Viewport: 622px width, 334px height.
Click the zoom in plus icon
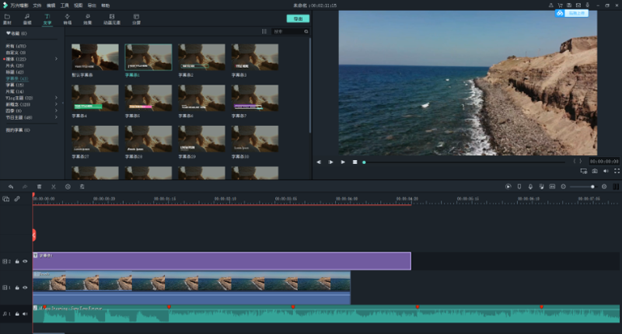pos(604,186)
